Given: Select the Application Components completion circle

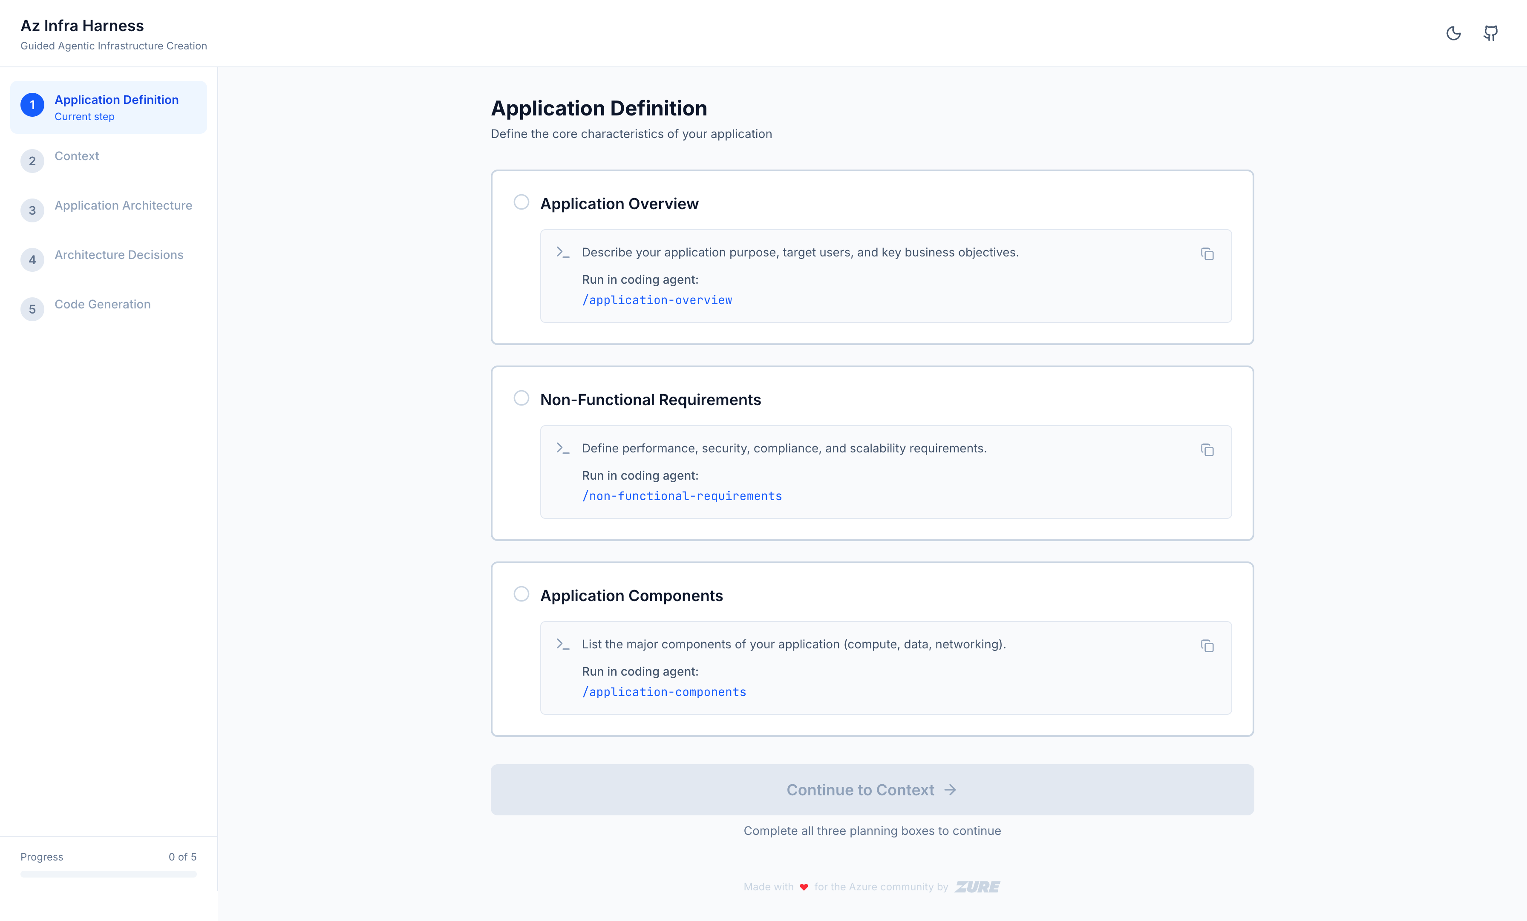Looking at the screenshot, I should 521,594.
